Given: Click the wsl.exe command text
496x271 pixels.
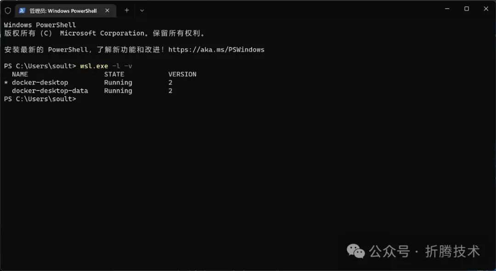Looking at the screenshot, I should 94,66.
